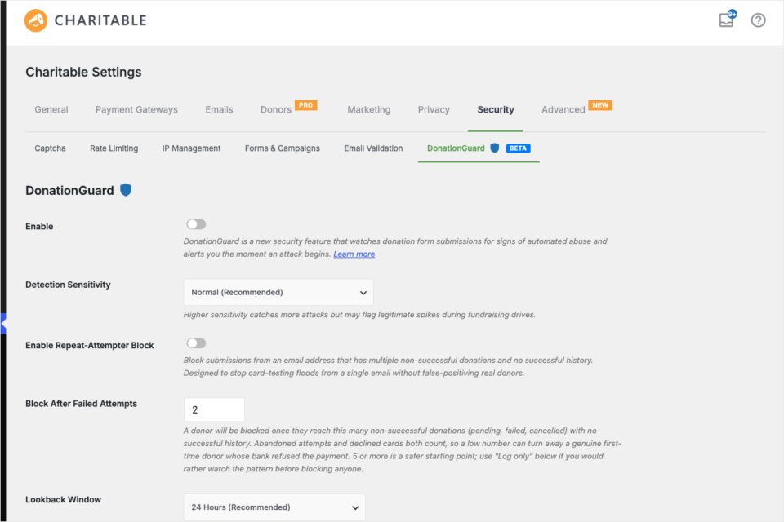Switch to the General tab

tap(51, 109)
